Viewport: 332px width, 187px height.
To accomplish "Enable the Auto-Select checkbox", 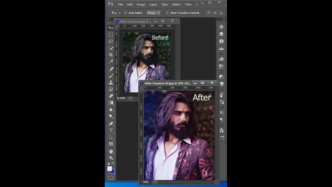I will tap(126, 13).
